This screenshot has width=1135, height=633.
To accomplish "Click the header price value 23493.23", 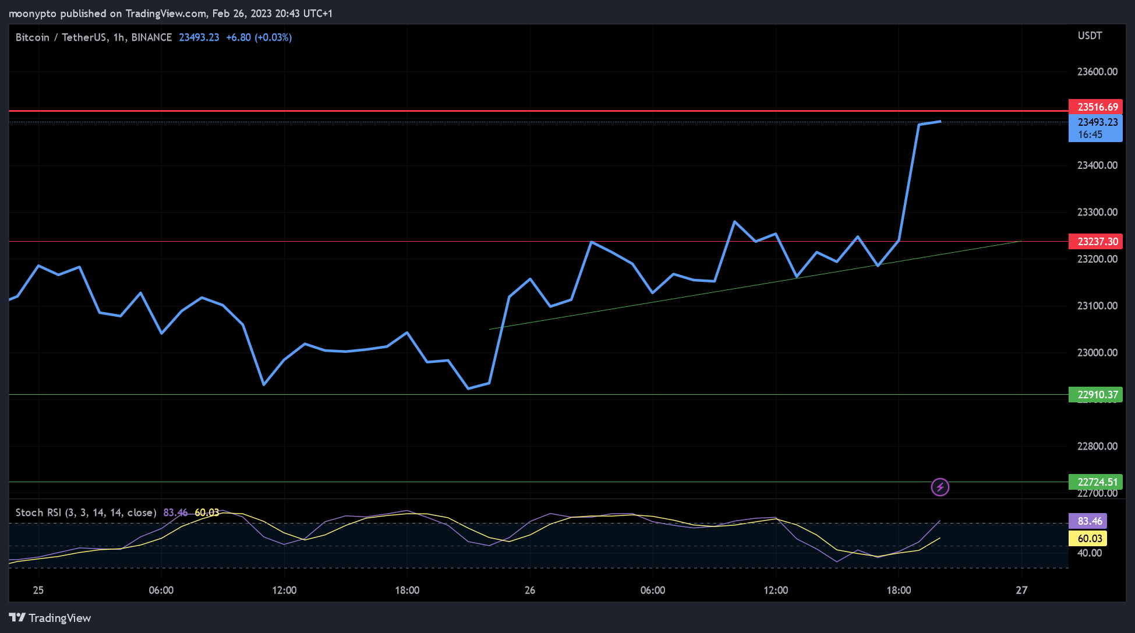I will [x=199, y=37].
